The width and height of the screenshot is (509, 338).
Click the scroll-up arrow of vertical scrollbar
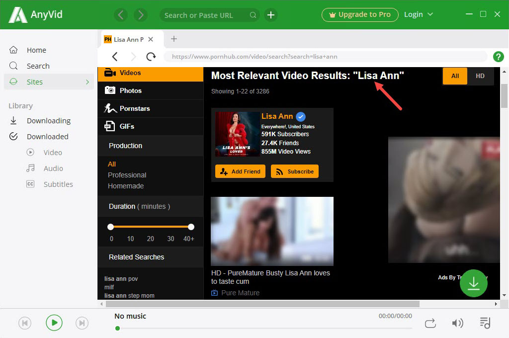pyautogui.click(x=504, y=72)
